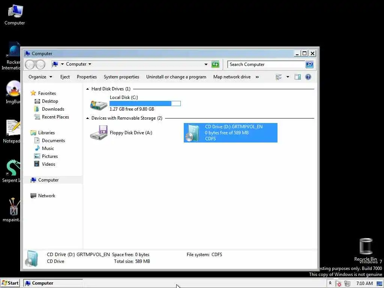Image resolution: width=384 pixels, height=288 pixels.
Task: Show hidden system tray icons
Action: (x=330, y=283)
